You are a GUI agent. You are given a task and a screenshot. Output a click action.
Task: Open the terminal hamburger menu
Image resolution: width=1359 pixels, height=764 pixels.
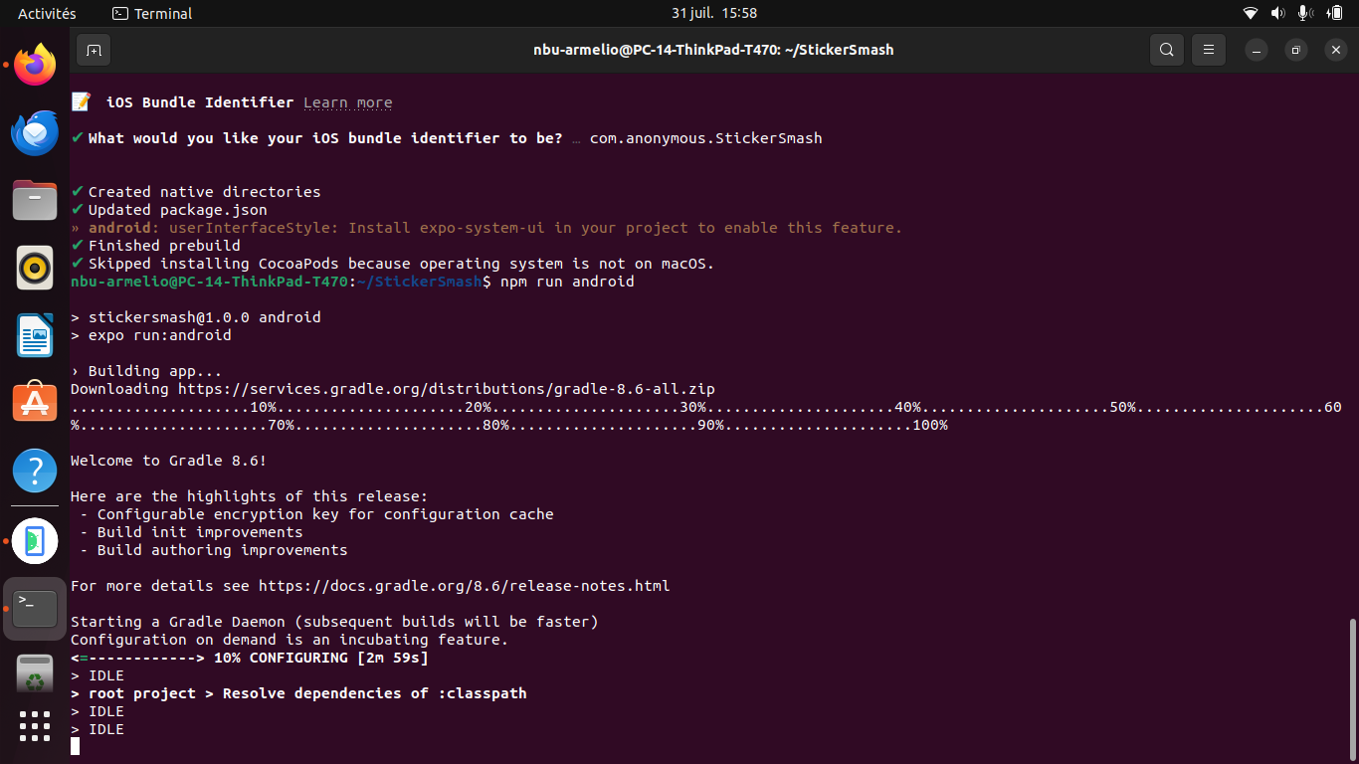click(x=1209, y=50)
